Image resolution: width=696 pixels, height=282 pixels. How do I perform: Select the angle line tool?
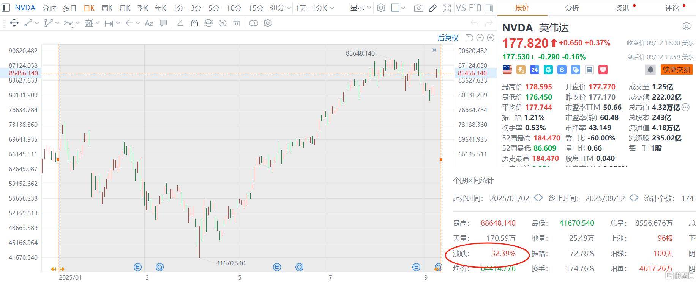click(x=180, y=23)
